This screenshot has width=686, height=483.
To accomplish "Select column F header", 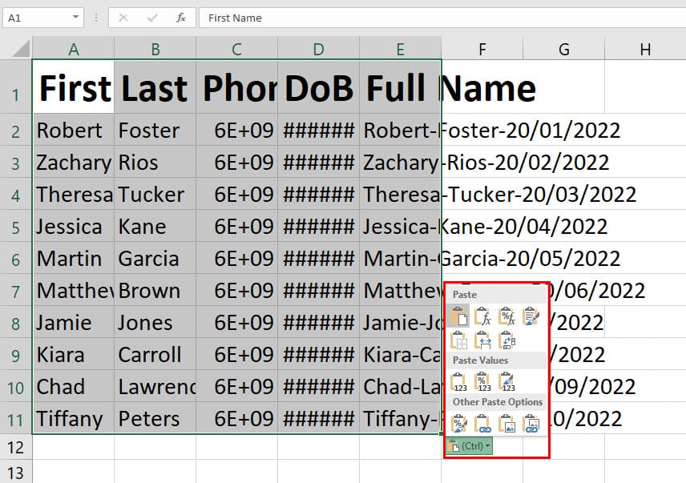I will point(482,49).
